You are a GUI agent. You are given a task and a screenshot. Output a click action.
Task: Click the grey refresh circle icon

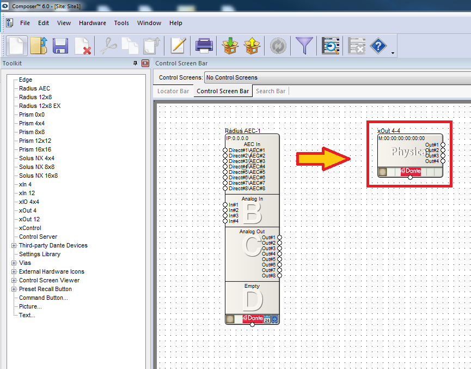(278, 46)
